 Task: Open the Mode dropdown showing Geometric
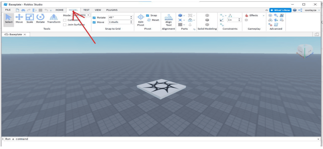click(x=80, y=15)
